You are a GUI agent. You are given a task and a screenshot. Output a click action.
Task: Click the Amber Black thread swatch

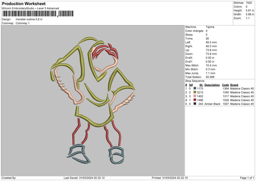point(195,103)
